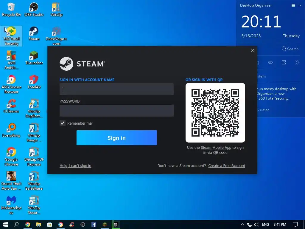Image resolution: width=305 pixels, height=229 pixels.
Task: Select the Grand Theft Auto San Andreas icon
Action: pos(11,181)
